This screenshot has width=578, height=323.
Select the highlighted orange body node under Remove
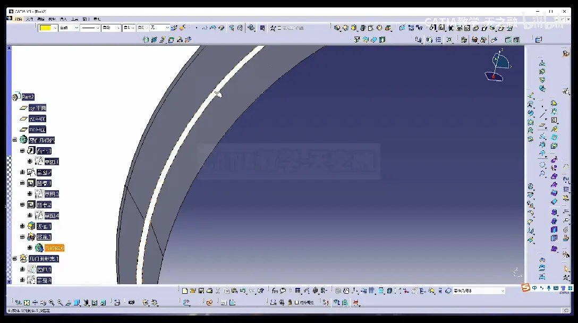pyautogui.click(x=54, y=248)
